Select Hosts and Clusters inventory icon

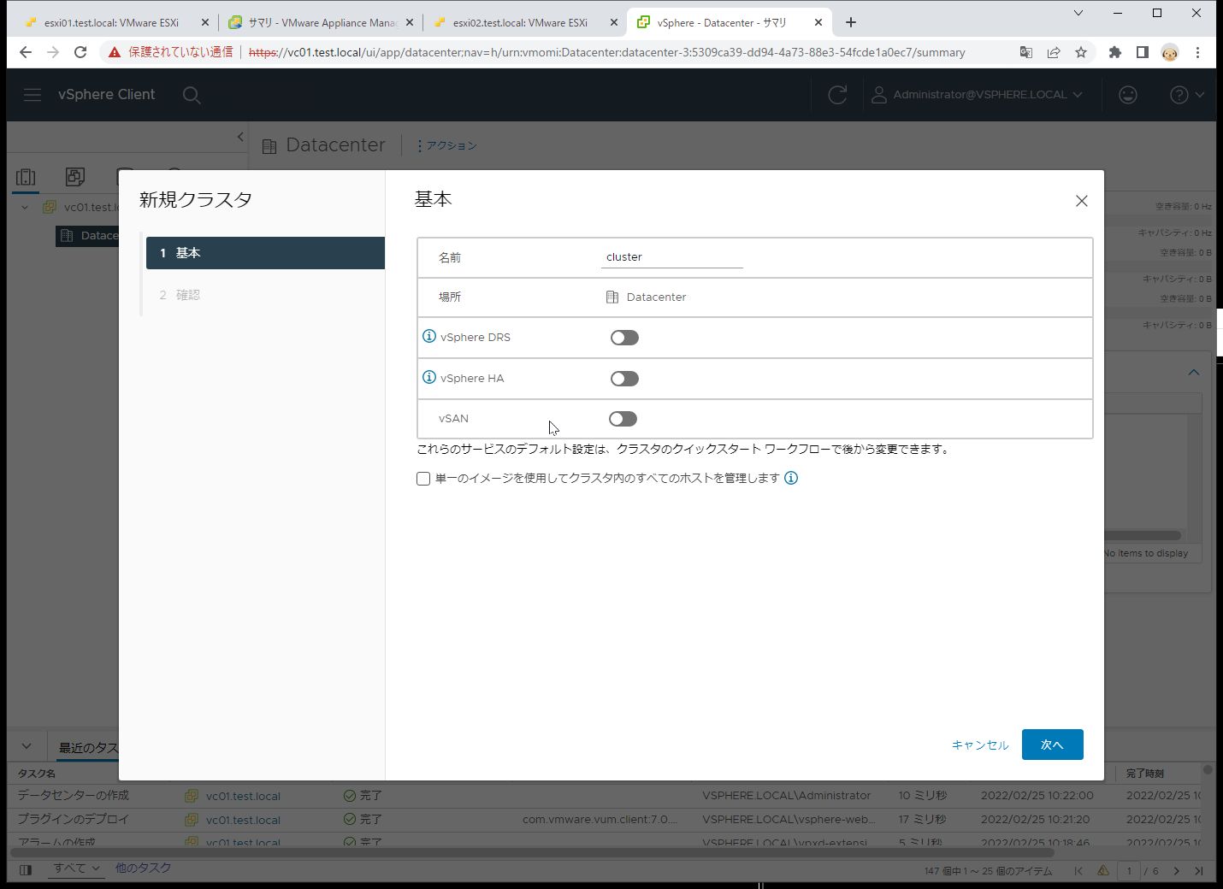(26, 177)
